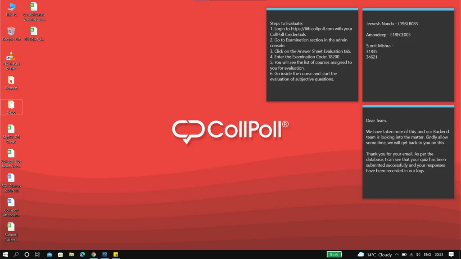
Task: Open Microsoft Edge from the taskbar
Action: [x=82, y=255]
